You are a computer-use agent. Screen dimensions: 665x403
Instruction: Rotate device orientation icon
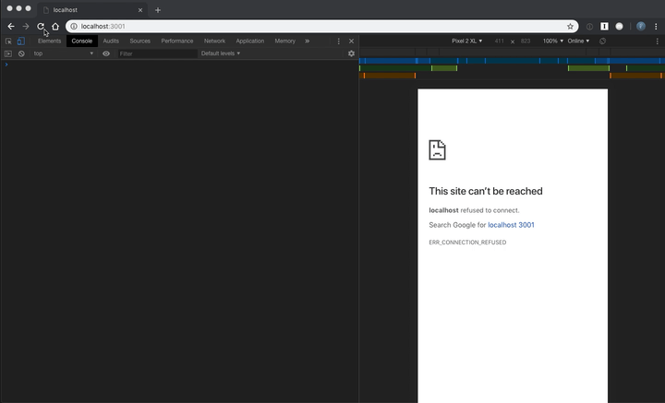[602, 41]
